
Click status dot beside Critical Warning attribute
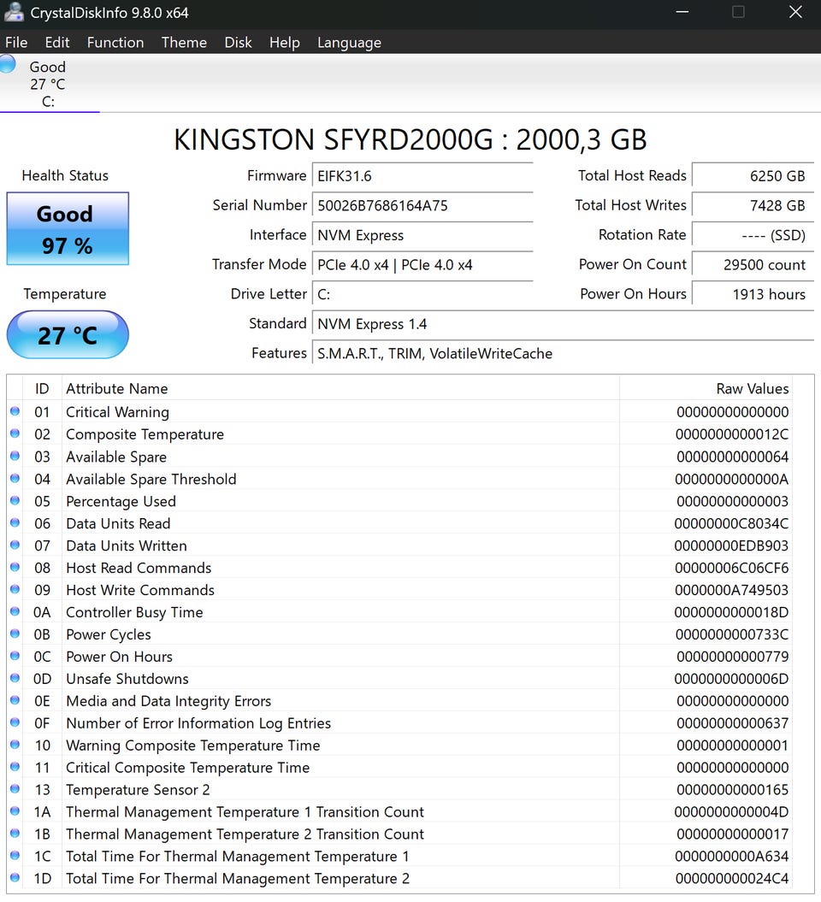pos(15,412)
